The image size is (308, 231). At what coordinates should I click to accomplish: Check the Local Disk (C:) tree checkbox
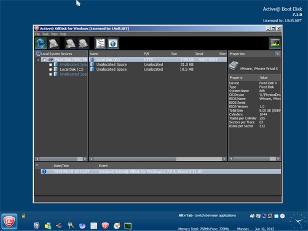(x=50, y=69)
